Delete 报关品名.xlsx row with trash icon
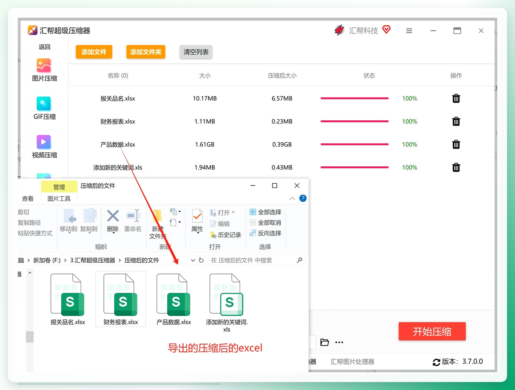The height and width of the screenshot is (390, 515). pos(456,98)
